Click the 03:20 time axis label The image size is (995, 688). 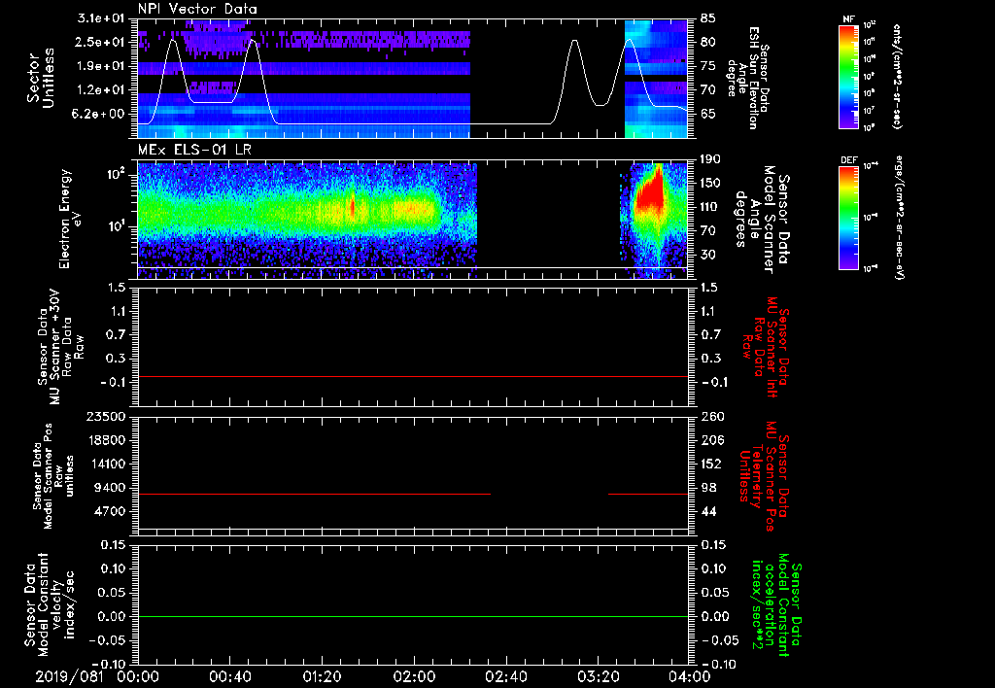(x=598, y=676)
